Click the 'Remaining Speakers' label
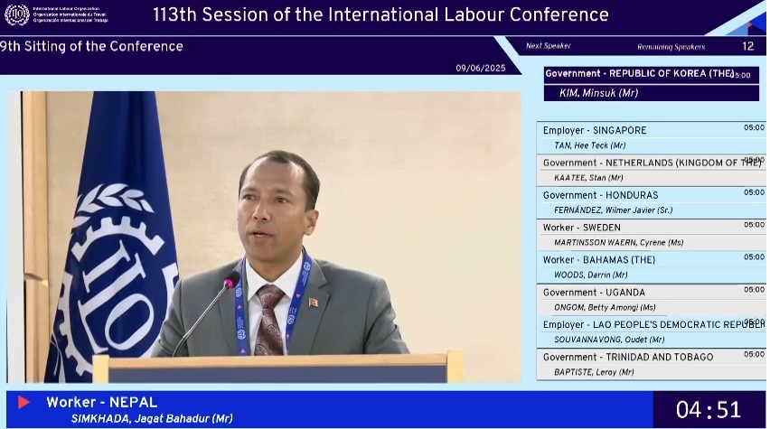Image resolution: width=770 pixels, height=429 pixels. click(671, 47)
